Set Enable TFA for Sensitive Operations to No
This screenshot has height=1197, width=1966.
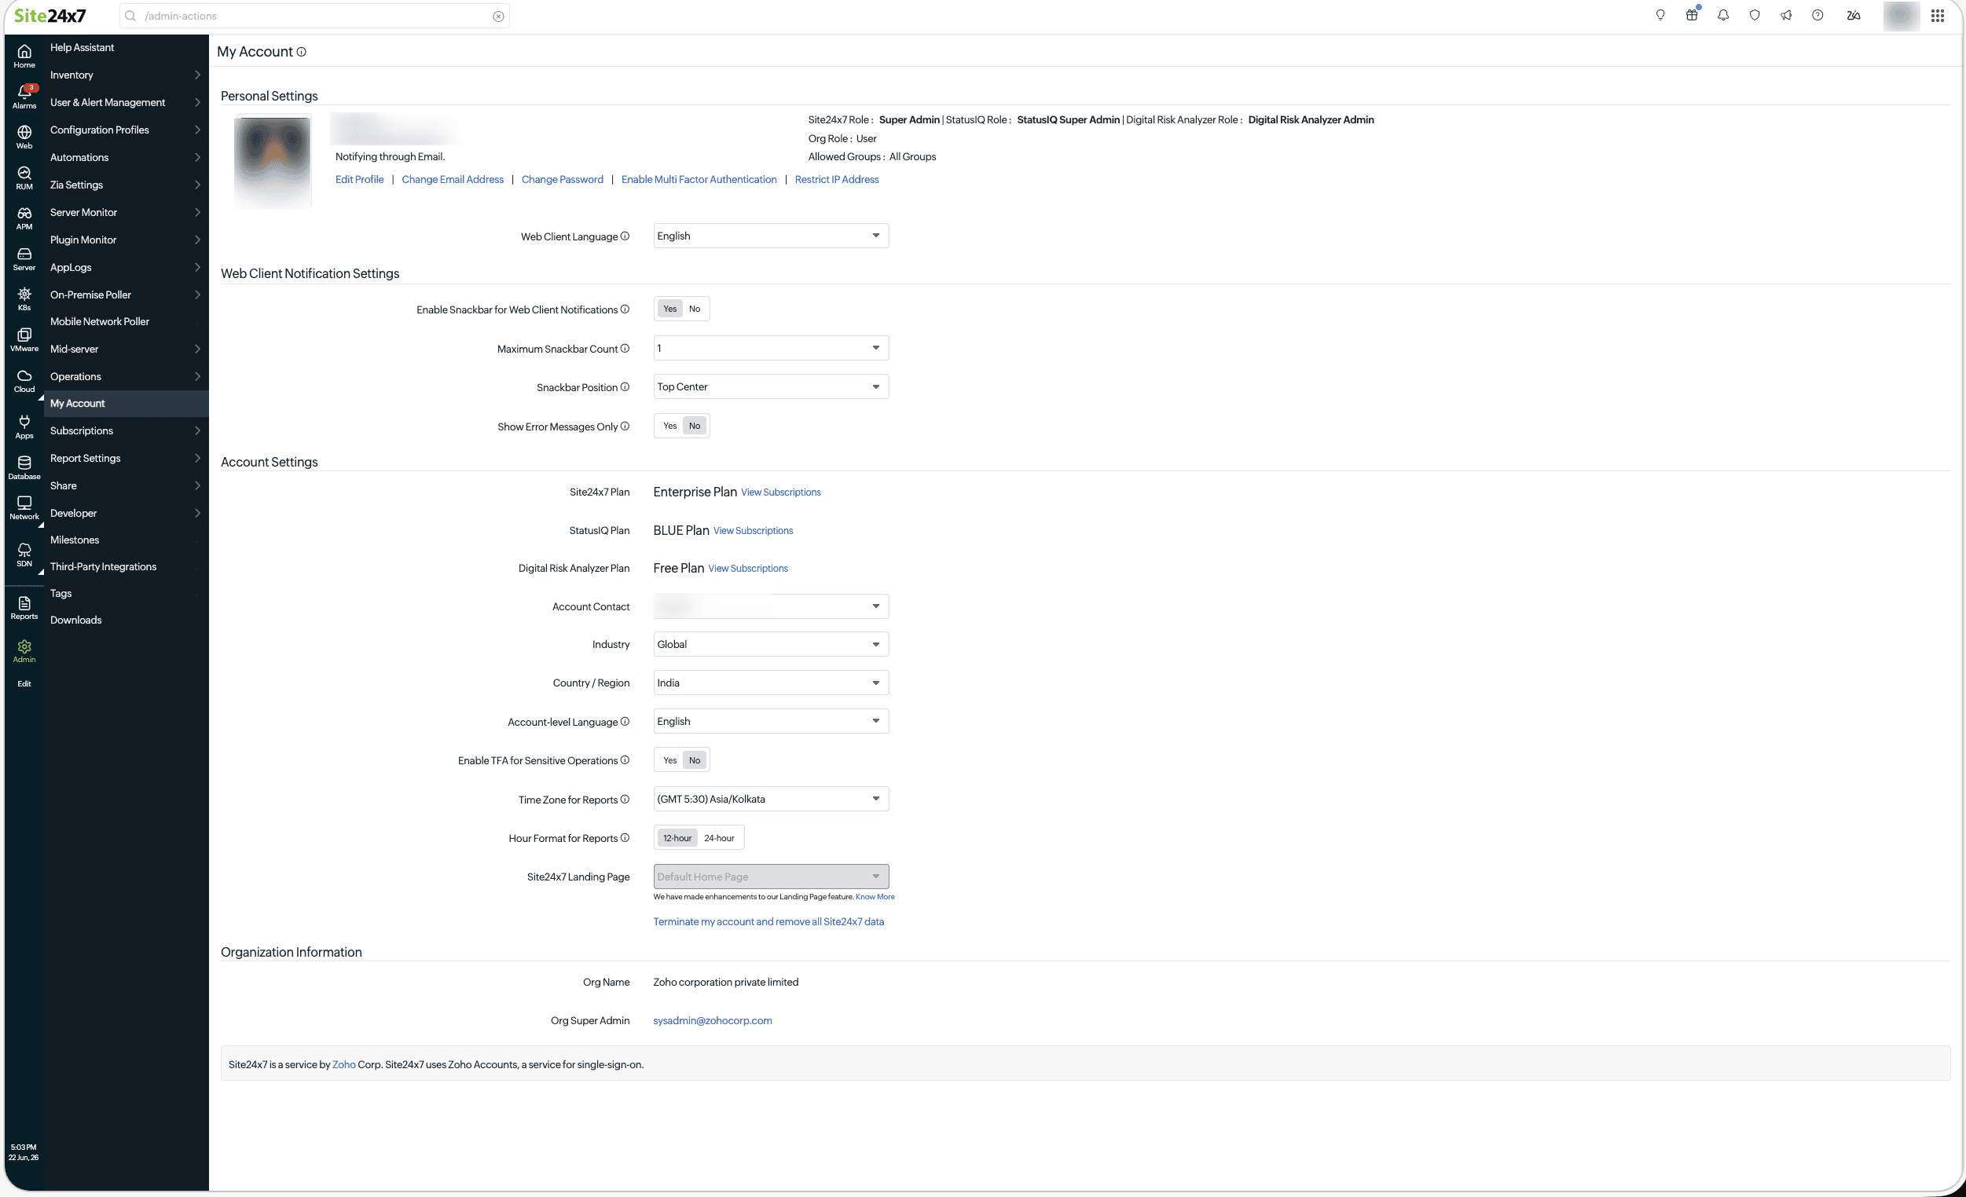pyautogui.click(x=695, y=760)
